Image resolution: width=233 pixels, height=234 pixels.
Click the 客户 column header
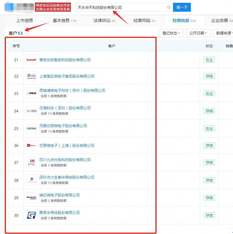click(x=112, y=46)
